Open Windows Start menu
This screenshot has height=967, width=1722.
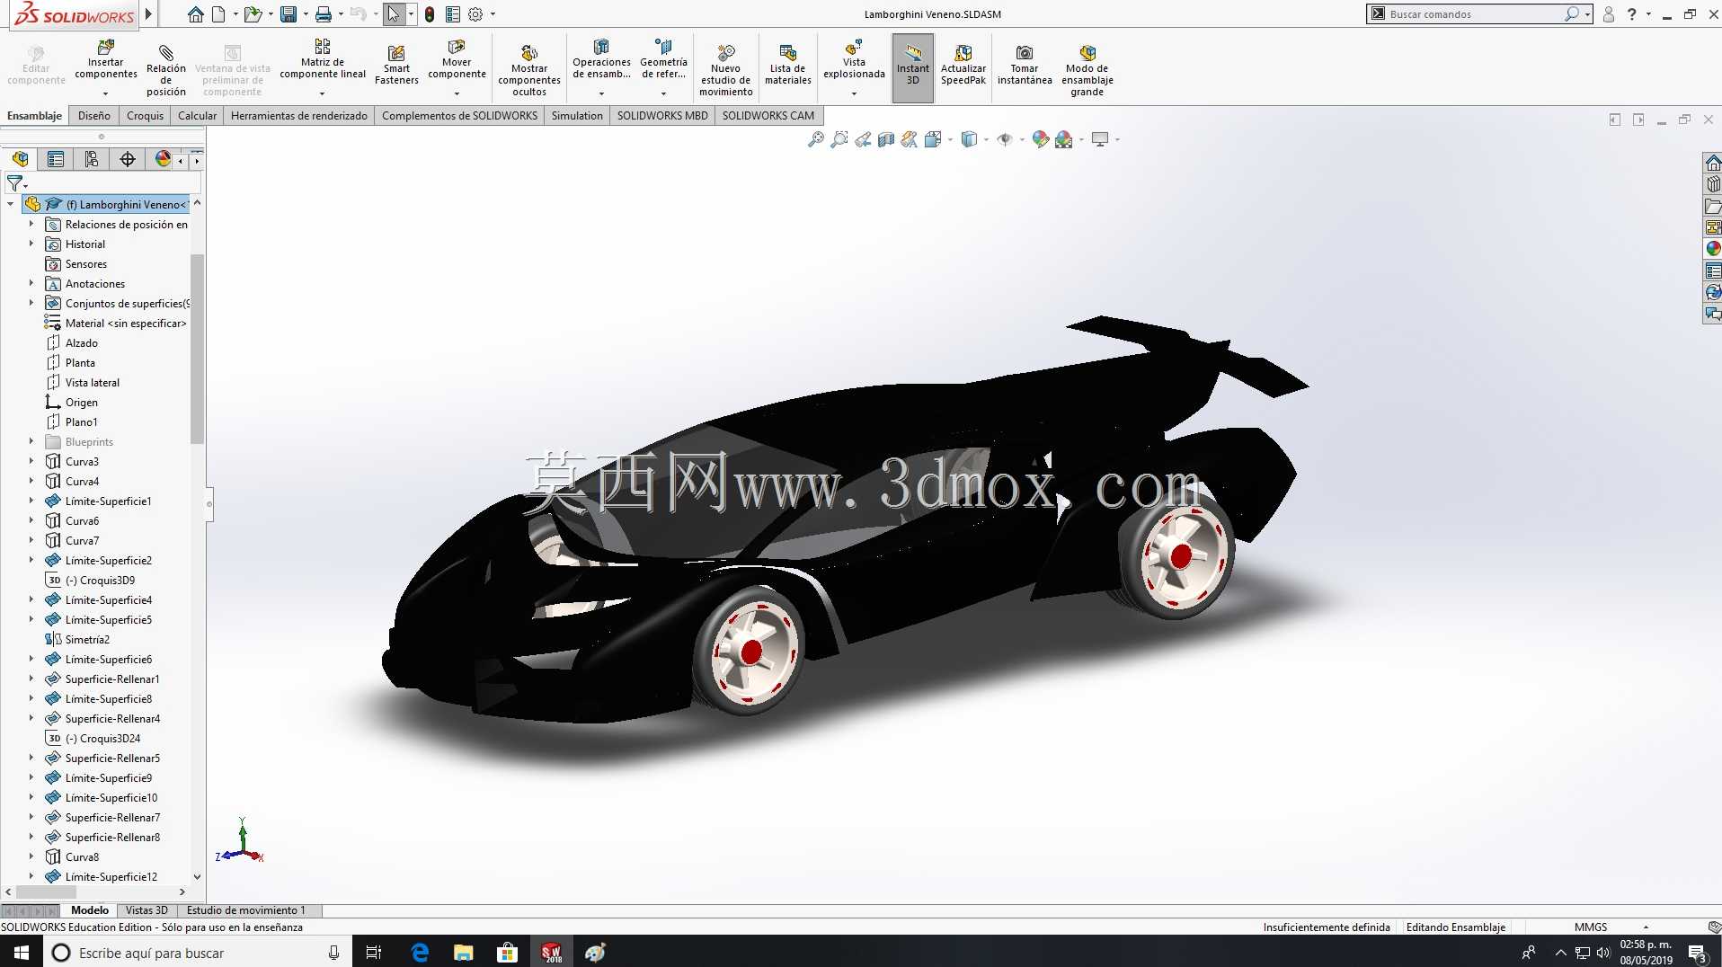[22, 953]
